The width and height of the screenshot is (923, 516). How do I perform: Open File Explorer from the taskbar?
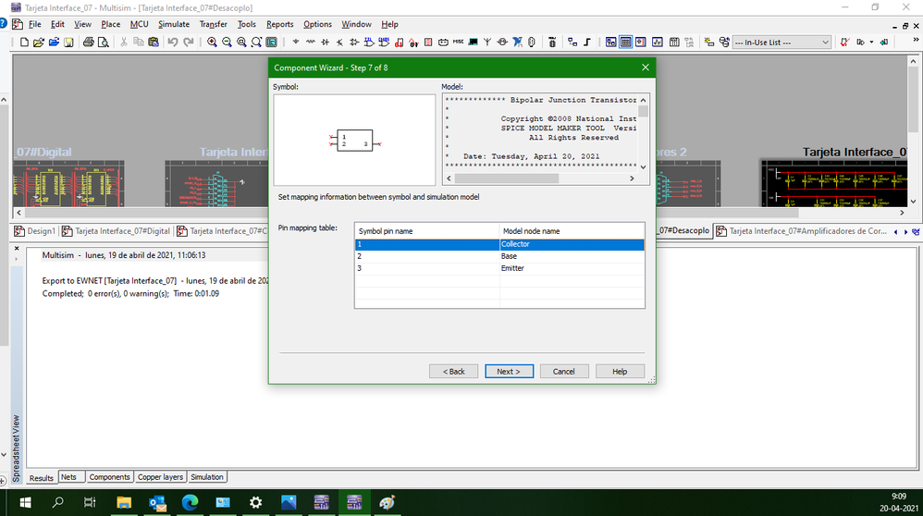124,502
